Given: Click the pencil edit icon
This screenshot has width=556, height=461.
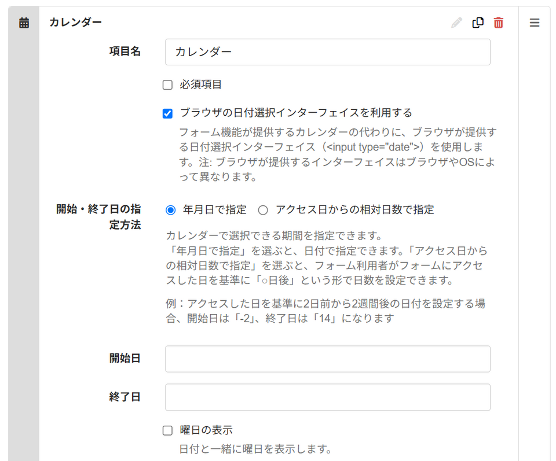Looking at the screenshot, I should (457, 23).
